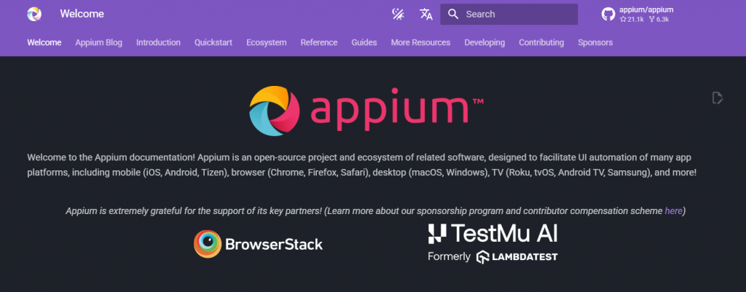Select the More Resources tab
This screenshot has height=292, width=746.
coord(420,42)
